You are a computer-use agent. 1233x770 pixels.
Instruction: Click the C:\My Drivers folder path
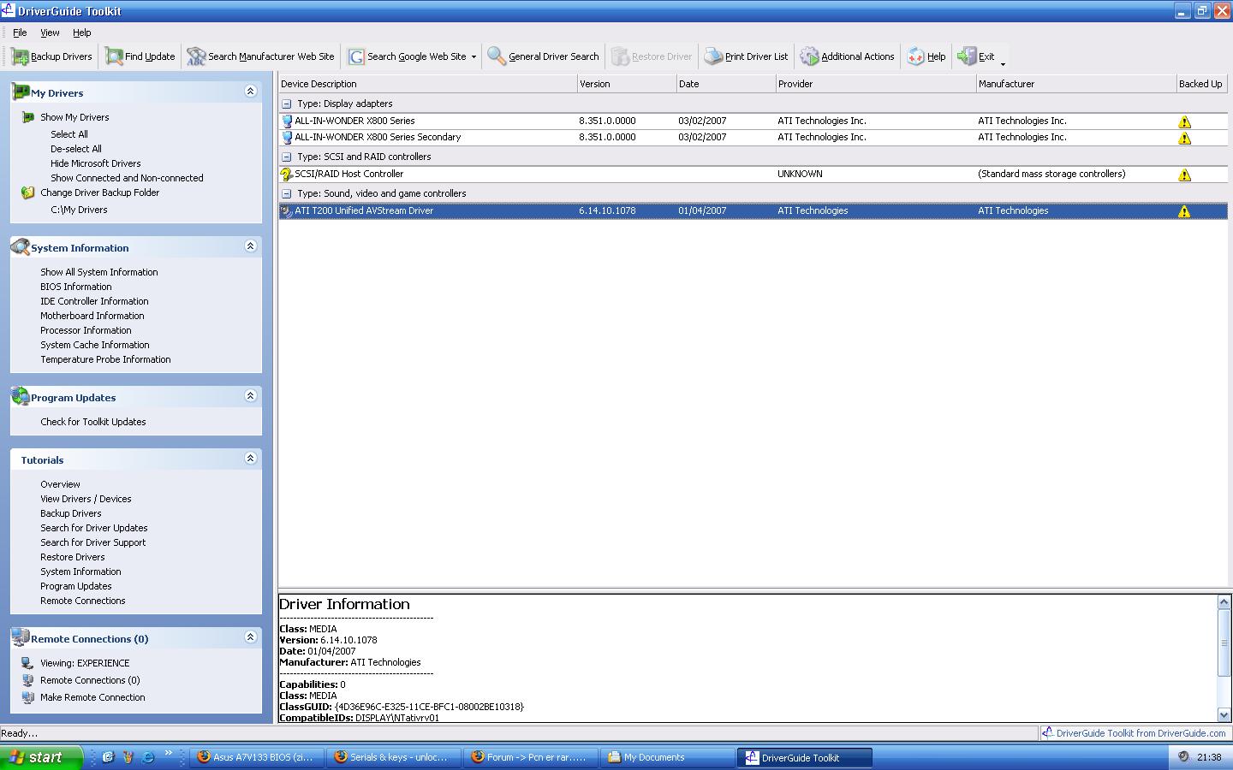point(79,210)
